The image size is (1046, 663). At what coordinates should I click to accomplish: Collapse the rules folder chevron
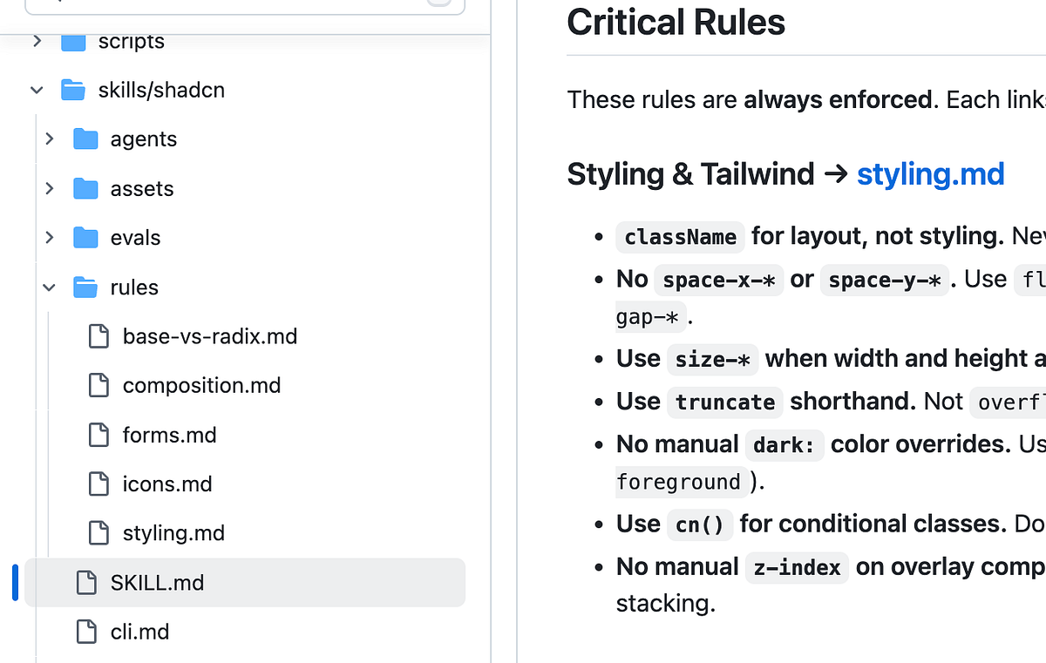[49, 288]
